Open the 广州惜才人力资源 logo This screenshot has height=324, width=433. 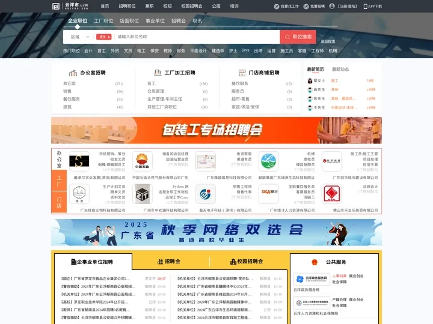tap(269, 194)
